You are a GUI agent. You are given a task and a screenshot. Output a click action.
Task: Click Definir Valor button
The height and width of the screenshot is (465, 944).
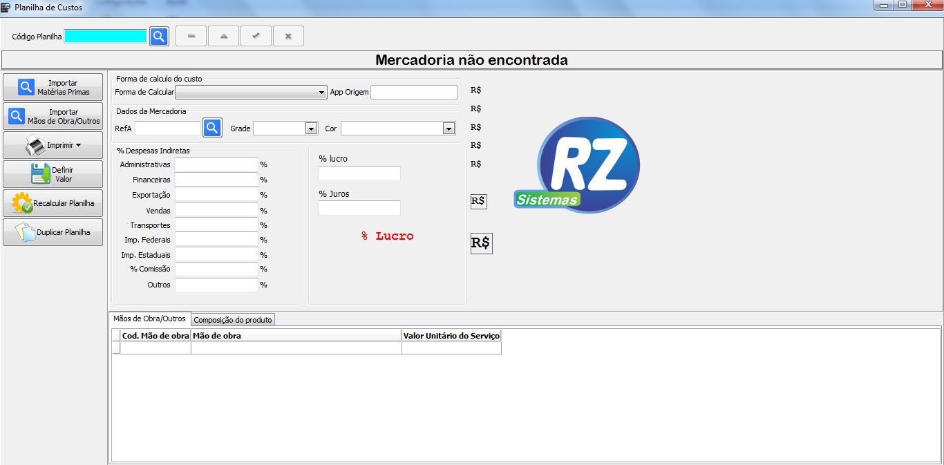[x=53, y=174]
